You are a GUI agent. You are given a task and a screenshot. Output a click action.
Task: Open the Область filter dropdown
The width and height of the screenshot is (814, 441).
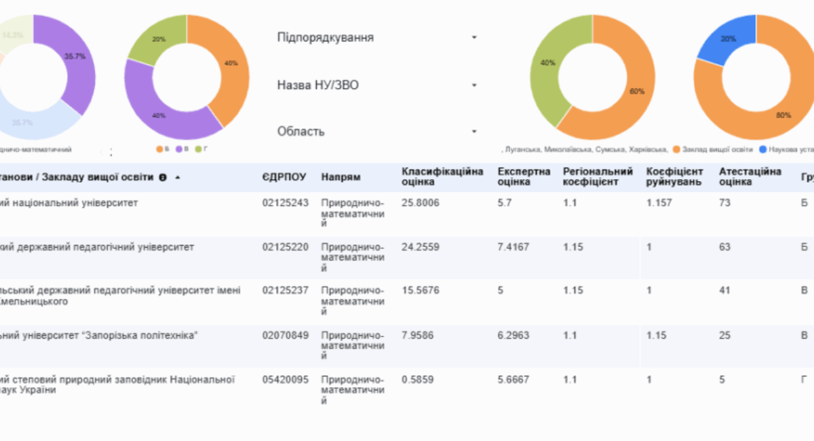377,132
